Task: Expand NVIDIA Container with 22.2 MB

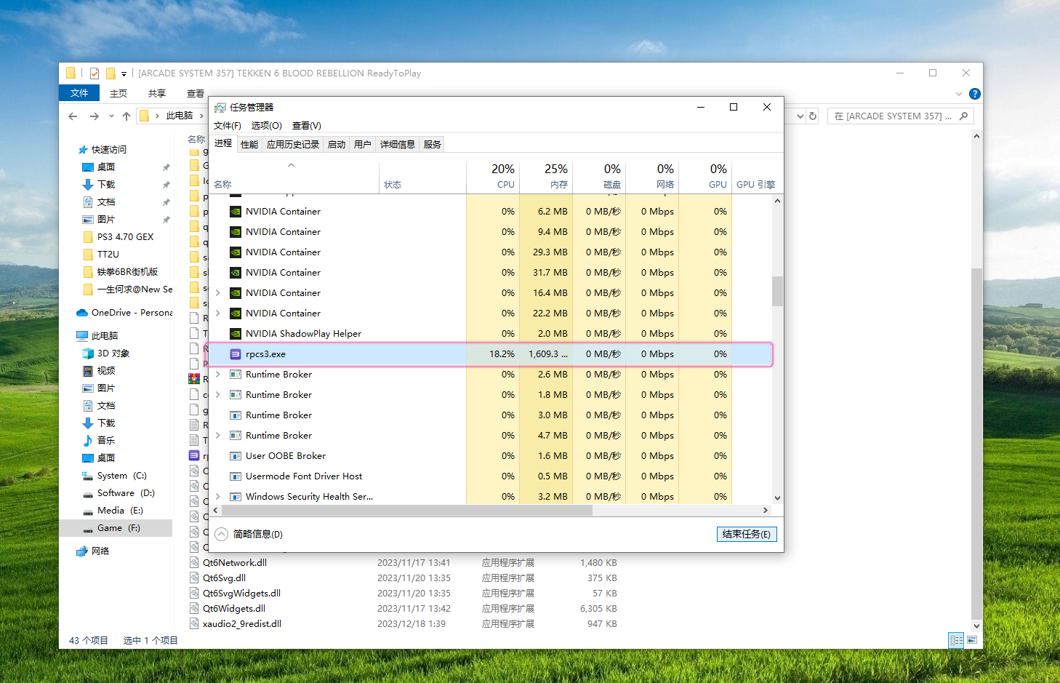Action: (217, 313)
